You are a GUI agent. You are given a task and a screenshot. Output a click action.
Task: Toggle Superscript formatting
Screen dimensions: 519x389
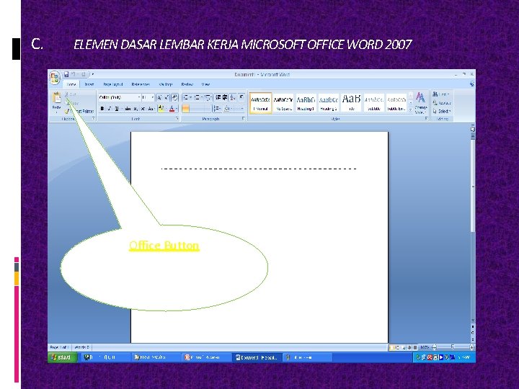(x=143, y=109)
